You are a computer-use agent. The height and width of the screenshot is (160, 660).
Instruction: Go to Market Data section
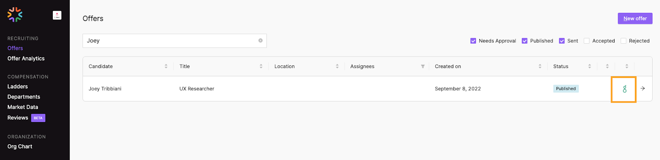[23, 107]
